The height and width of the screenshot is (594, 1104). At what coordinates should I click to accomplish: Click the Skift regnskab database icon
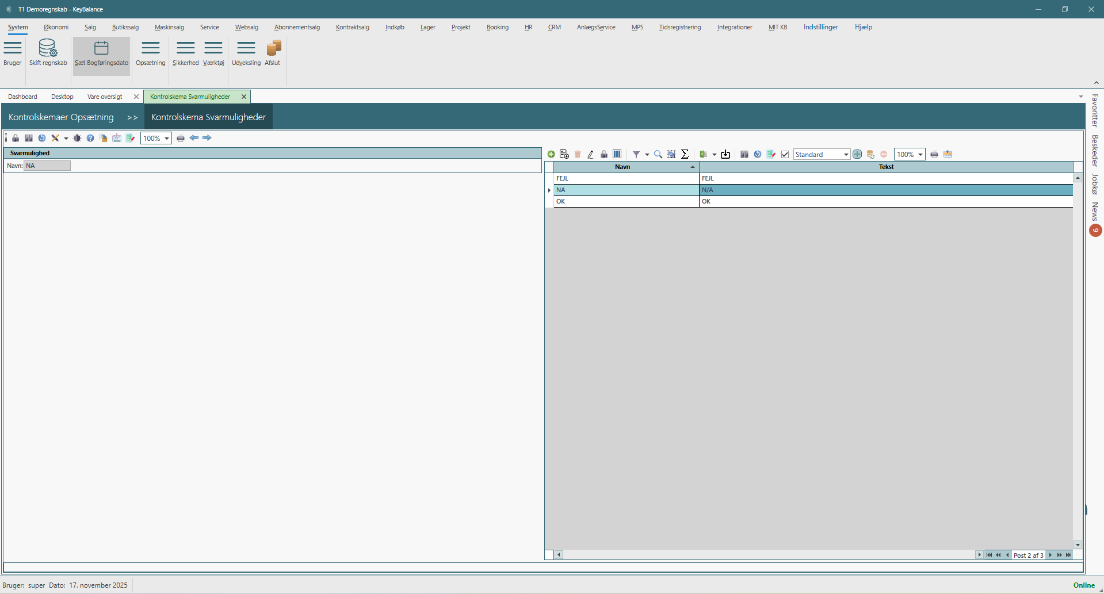pos(48,48)
